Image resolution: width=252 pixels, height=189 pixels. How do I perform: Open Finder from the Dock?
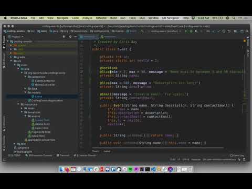coord(62,169)
